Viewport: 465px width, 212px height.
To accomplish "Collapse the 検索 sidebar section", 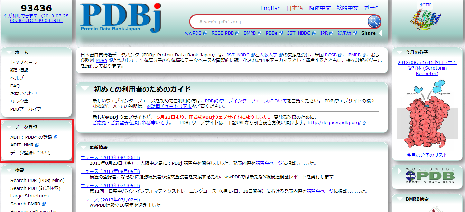I will point(8,170).
